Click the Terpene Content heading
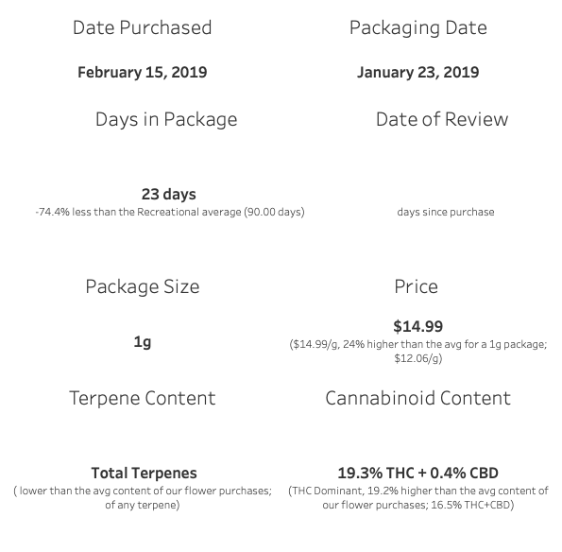Screen dimensions: 562x552 coord(143,398)
